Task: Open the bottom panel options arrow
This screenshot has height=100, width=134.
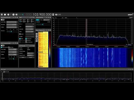Action: (x=129, y=69)
